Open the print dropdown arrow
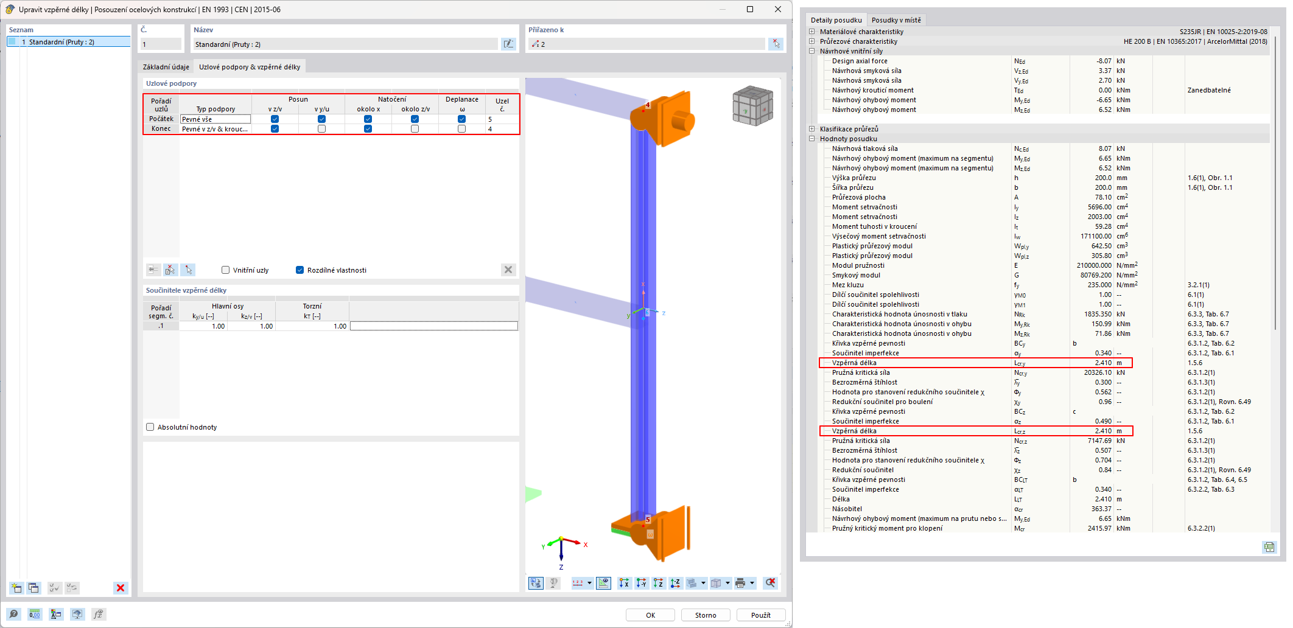This screenshot has width=1293, height=628. [752, 583]
